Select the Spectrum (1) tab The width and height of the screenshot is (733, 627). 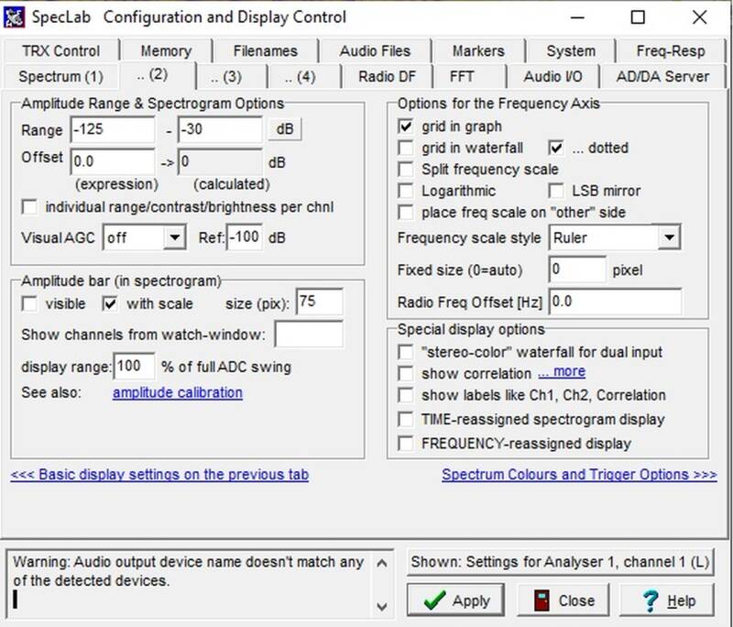coord(60,76)
